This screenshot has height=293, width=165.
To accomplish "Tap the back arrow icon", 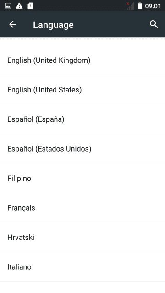I will [13, 24].
